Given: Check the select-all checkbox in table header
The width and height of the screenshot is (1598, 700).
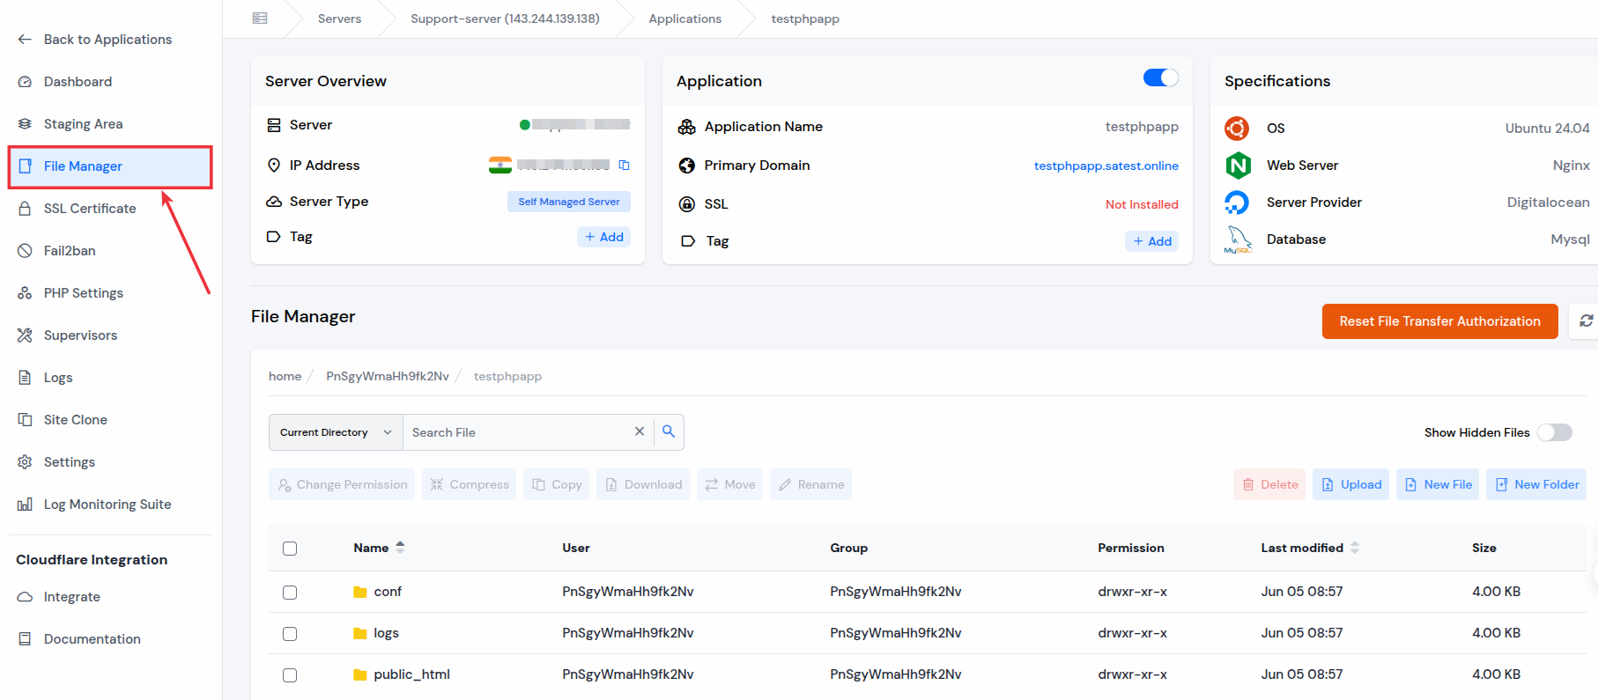Looking at the screenshot, I should click(290, 549).
